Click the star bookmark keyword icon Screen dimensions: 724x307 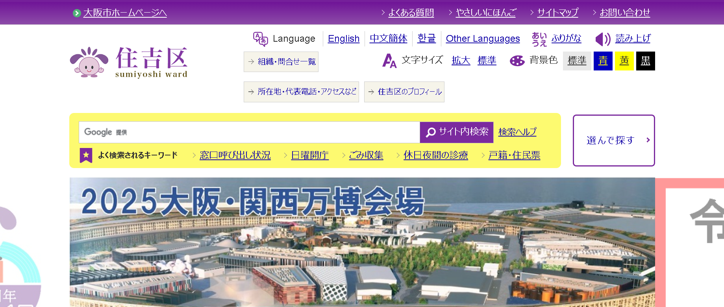(86, 155)
